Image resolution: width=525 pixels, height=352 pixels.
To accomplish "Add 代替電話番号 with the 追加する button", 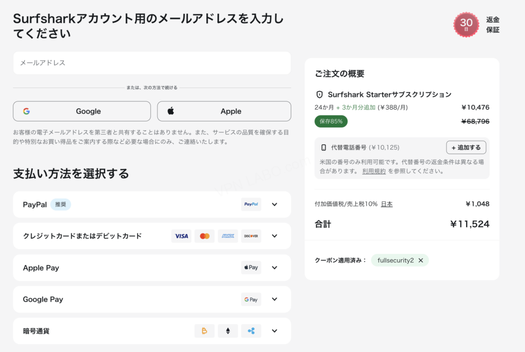I will click(x=466, y=148).
